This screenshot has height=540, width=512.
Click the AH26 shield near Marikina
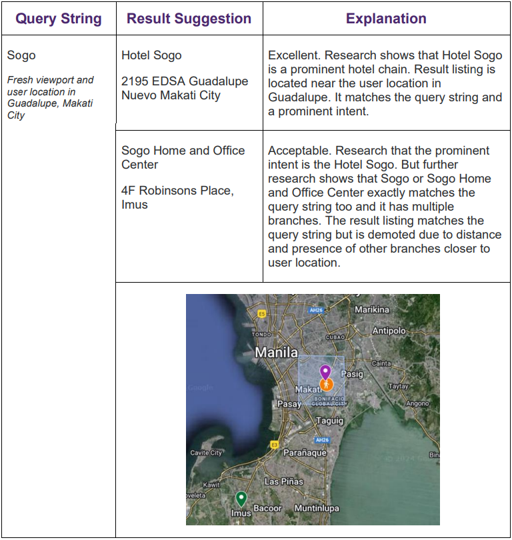coord(316,310)
